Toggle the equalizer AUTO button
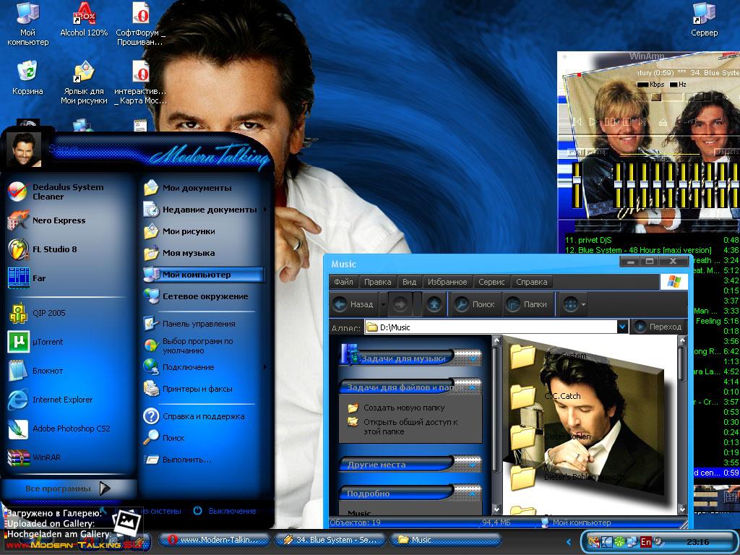 tap(597, 152)
